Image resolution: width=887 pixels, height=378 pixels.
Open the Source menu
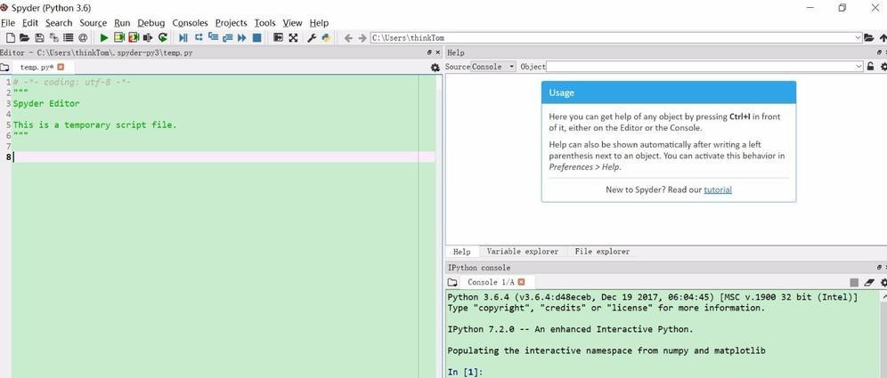click(94, 23)
